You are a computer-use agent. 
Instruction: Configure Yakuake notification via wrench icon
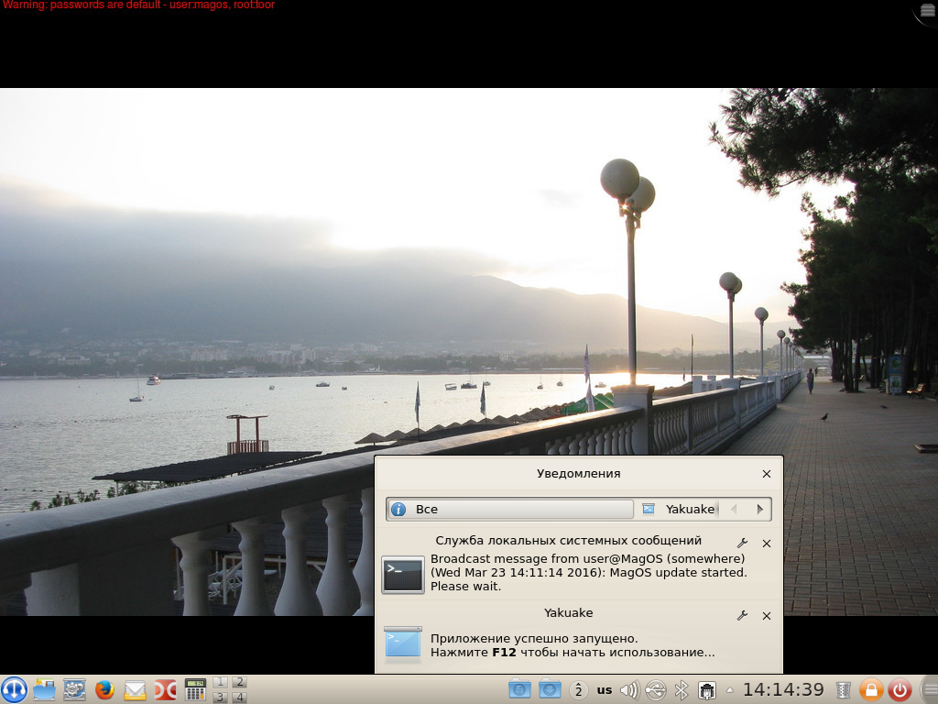[x=742, y=616]
